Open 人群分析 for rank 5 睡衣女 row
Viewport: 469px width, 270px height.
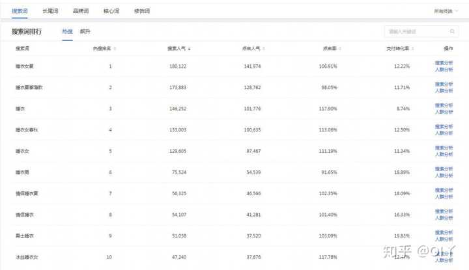(444, 154)
